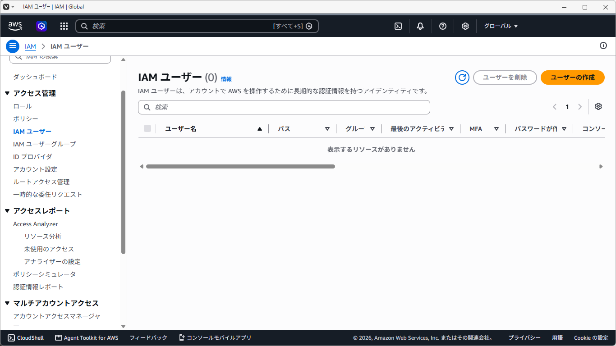Image resolution: width=616 pixels, height=346 pixels.
Task: Click the IAM breadcrumb link
Action: pos(30,46)
